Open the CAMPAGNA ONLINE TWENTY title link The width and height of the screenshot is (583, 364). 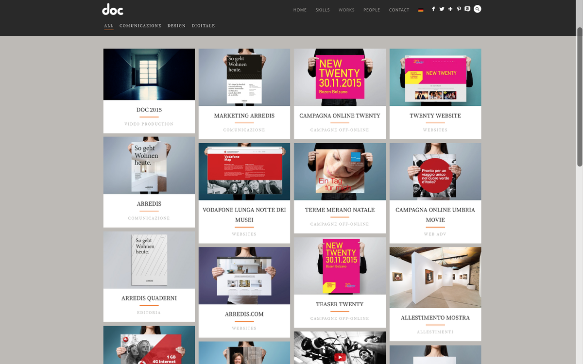pos(340,116)
